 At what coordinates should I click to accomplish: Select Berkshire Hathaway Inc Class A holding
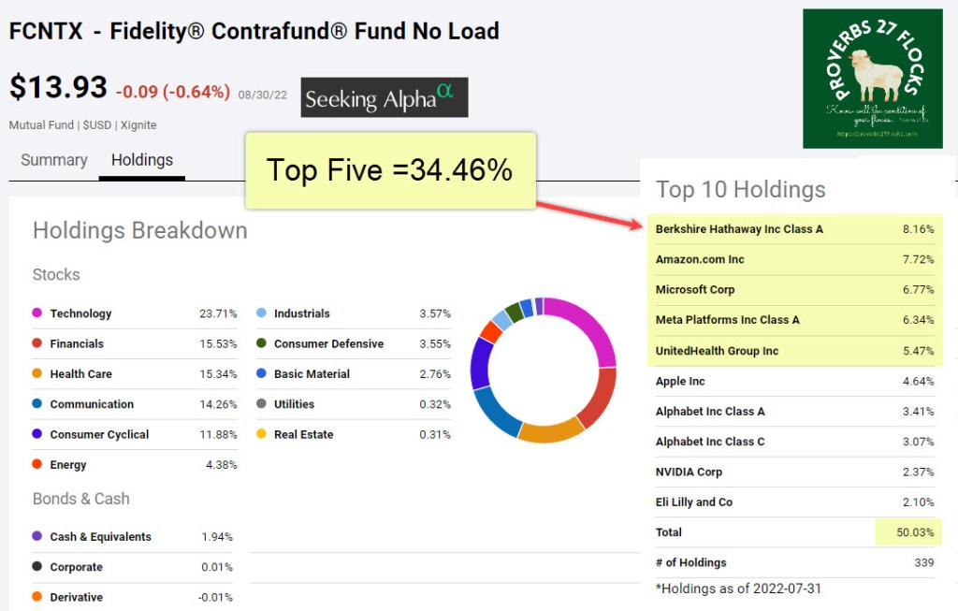click(x=739, y=229)
